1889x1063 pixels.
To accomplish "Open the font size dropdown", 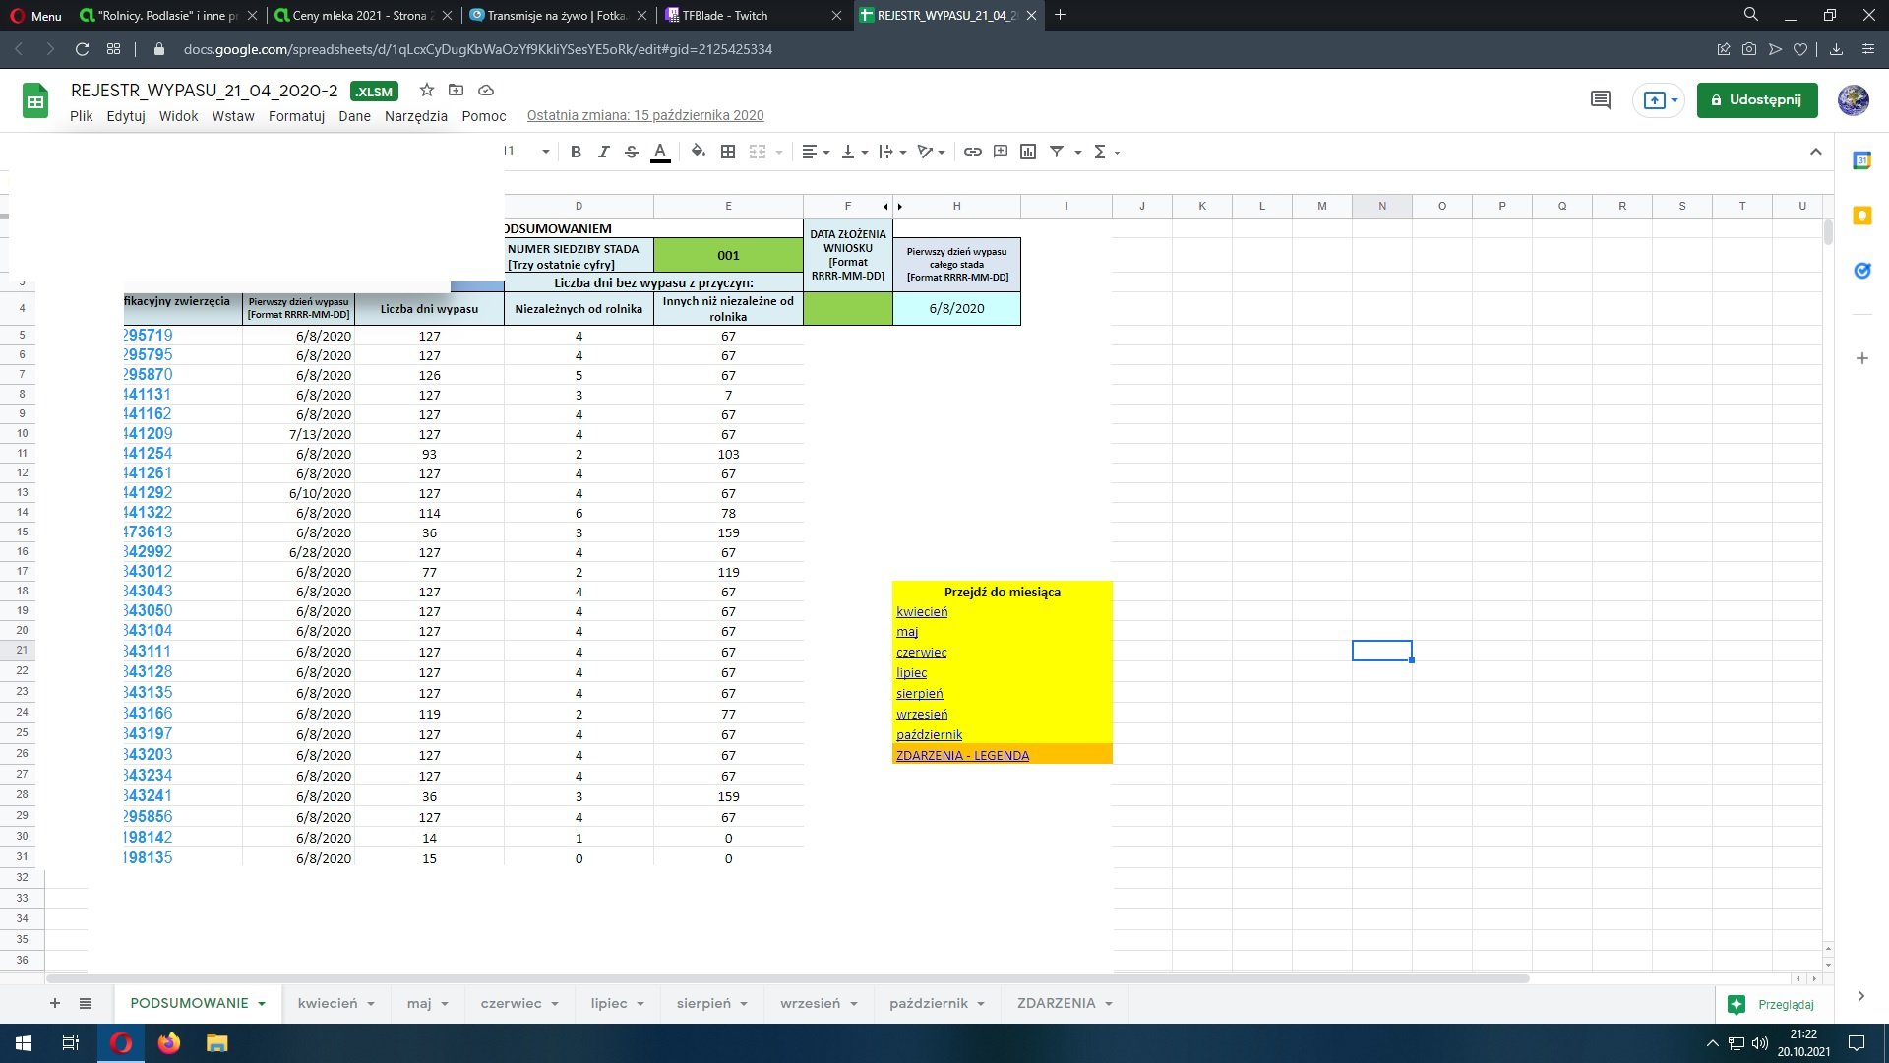I will 545,152.
